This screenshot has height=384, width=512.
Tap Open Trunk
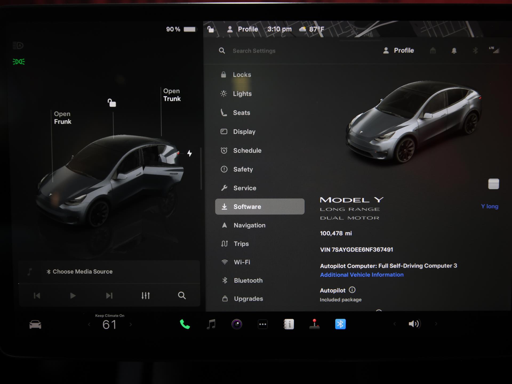[x=172, y=95]
